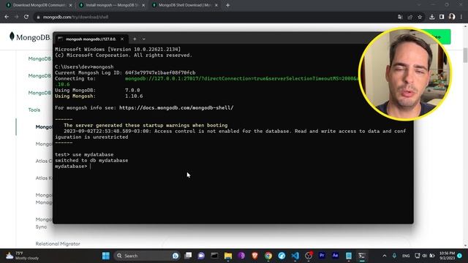Open the Chrome profile avatar
Image resolution: width=468 pixels, height=263 pixels.
pyautogui.click(x=452, y=17)
